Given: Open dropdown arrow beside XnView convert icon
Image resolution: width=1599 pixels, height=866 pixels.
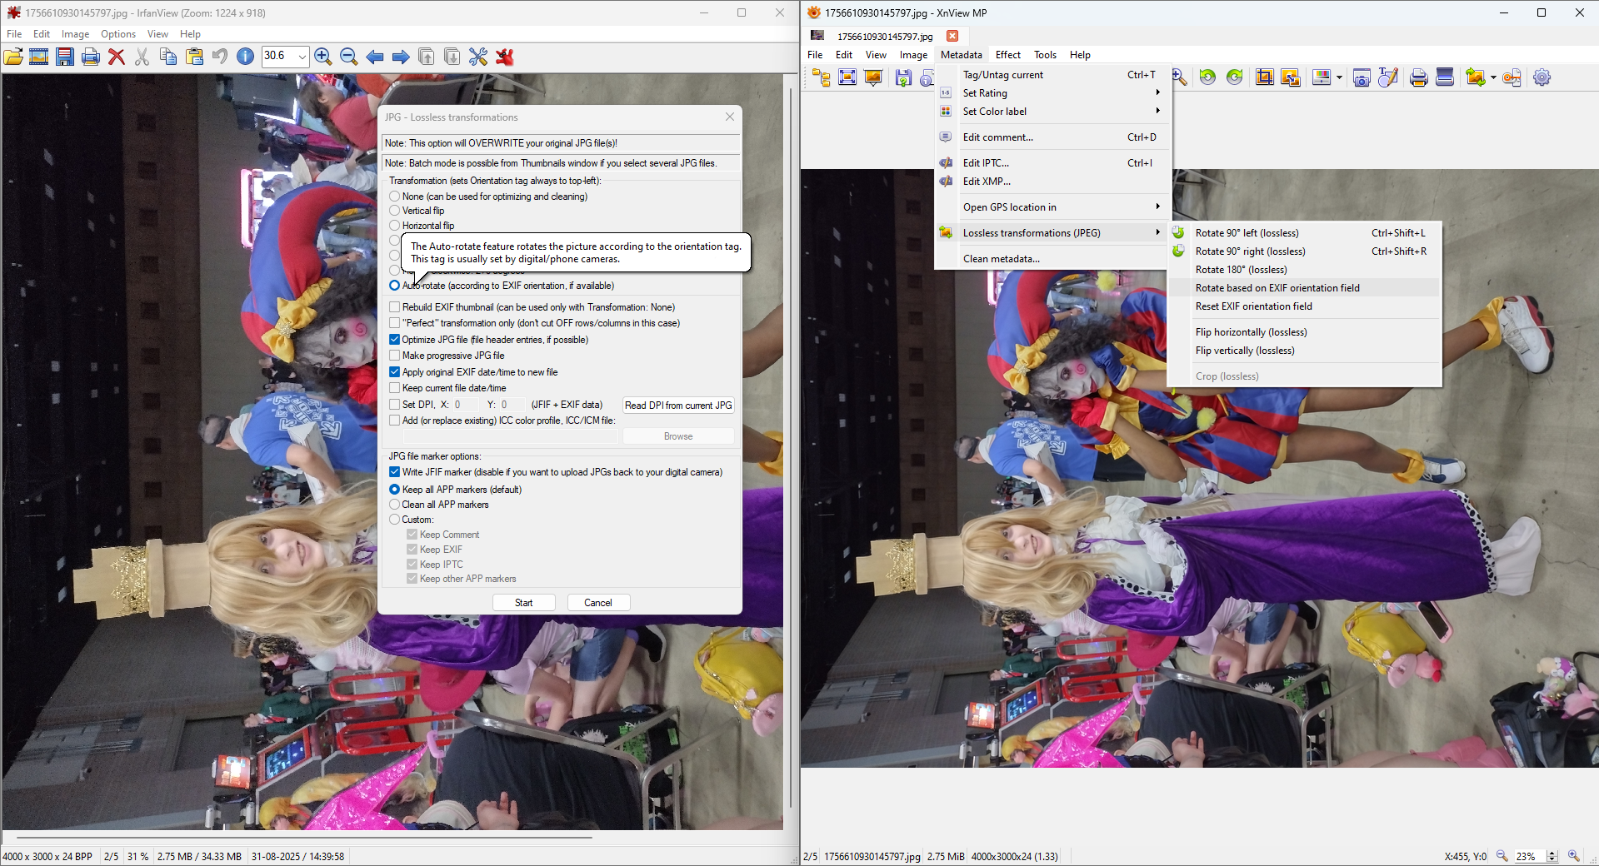Looking at the screenshot, I should [1493, 77].
